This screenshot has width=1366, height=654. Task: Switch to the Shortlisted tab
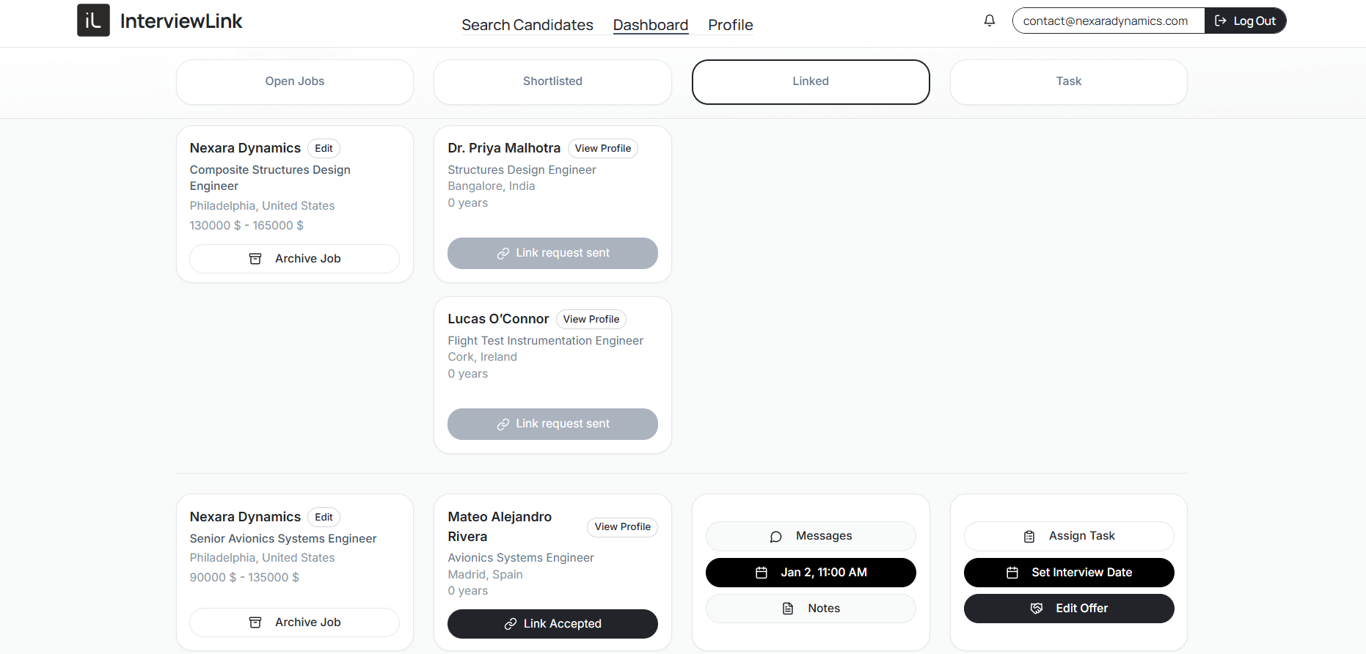coord(552,81)
